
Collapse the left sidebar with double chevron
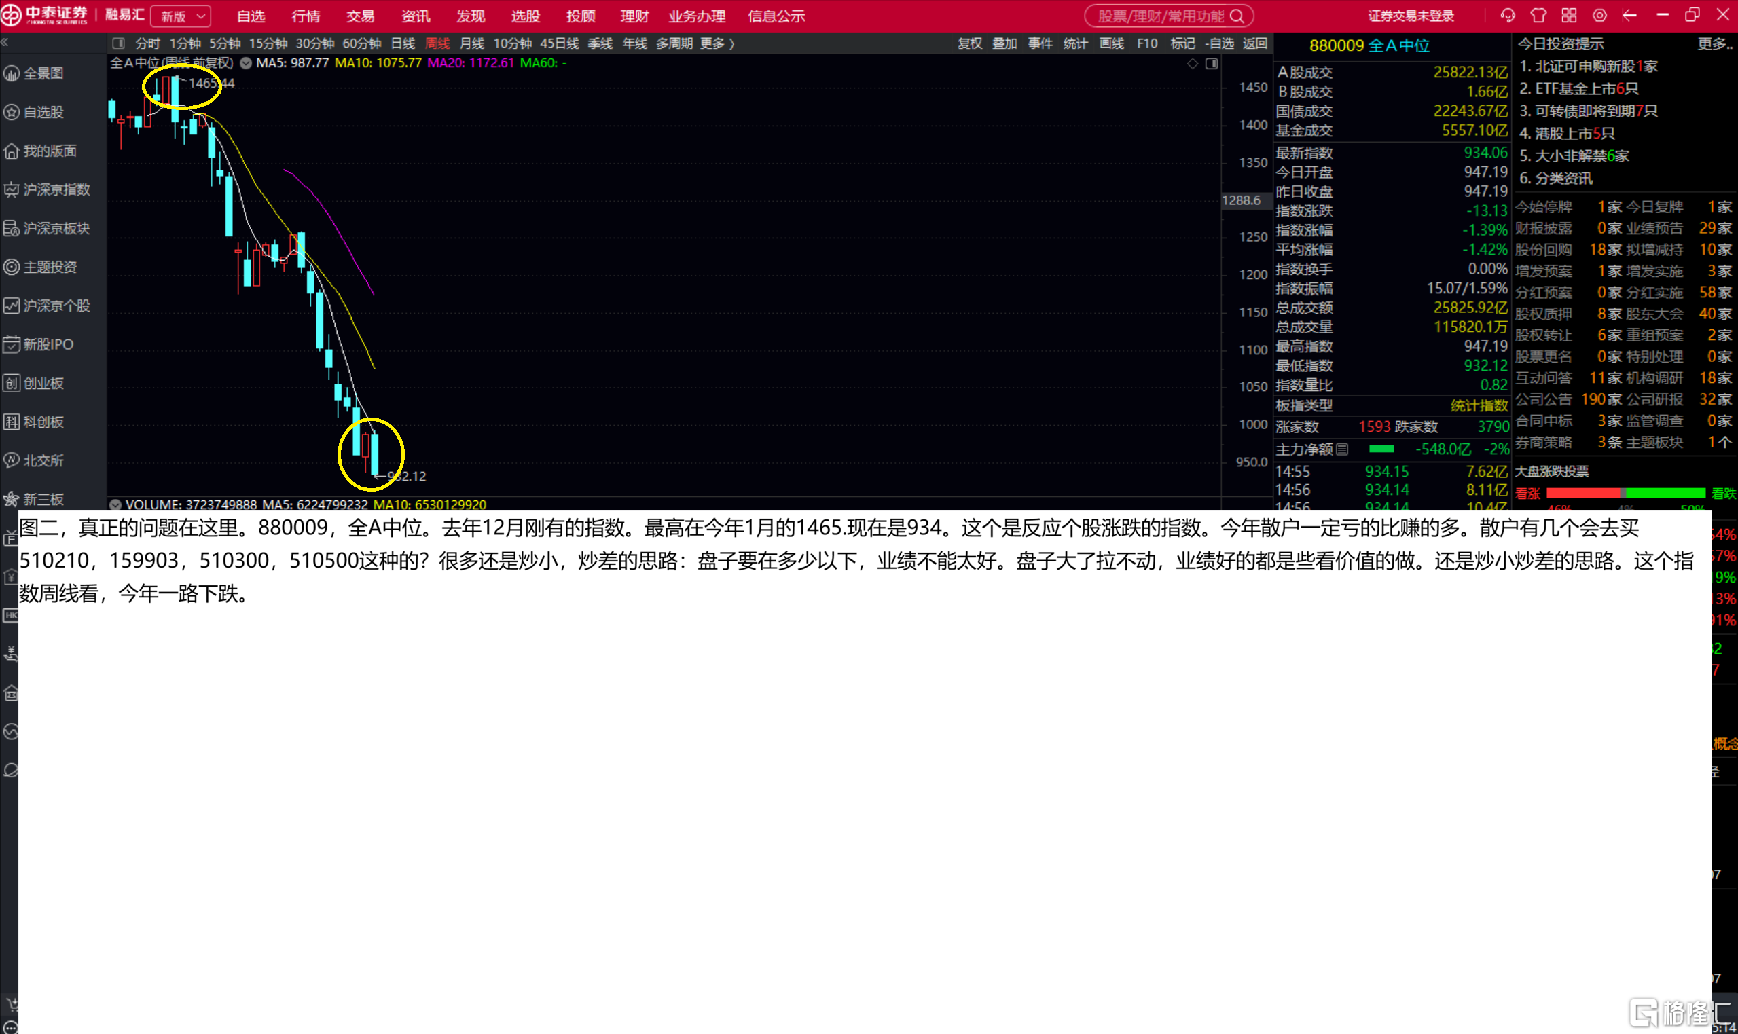pyautogui.click(x=5, y=43)
